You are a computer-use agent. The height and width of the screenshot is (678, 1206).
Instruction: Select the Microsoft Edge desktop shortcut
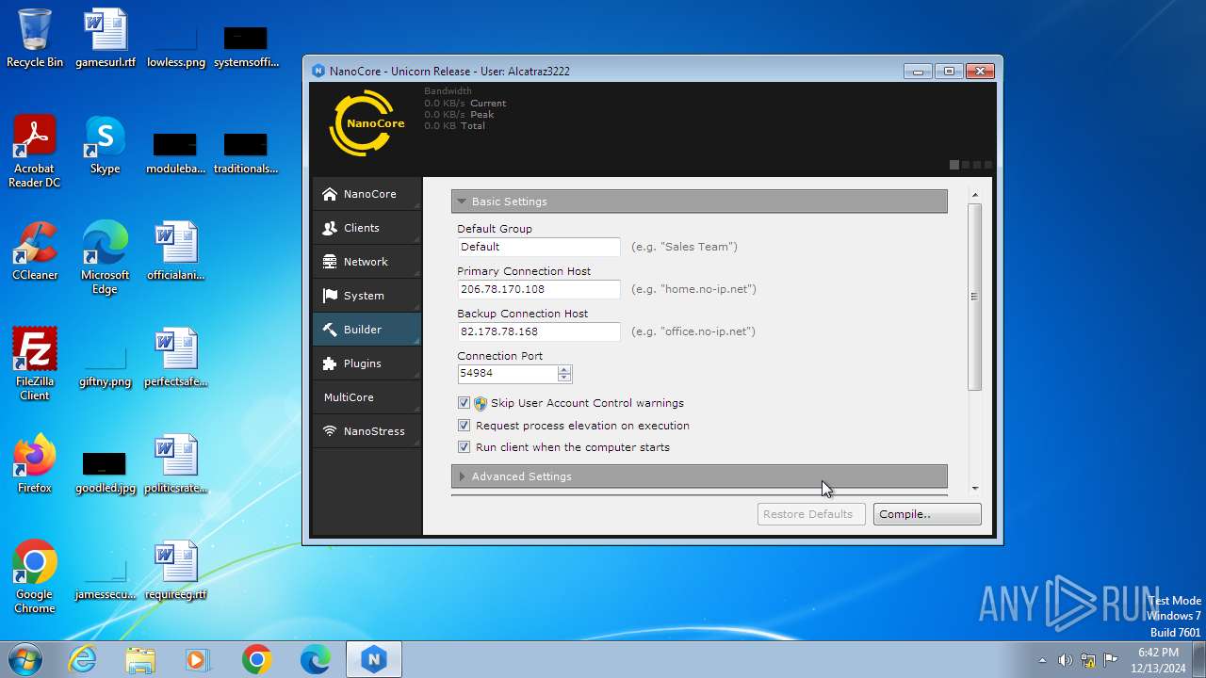click(106, 257)
